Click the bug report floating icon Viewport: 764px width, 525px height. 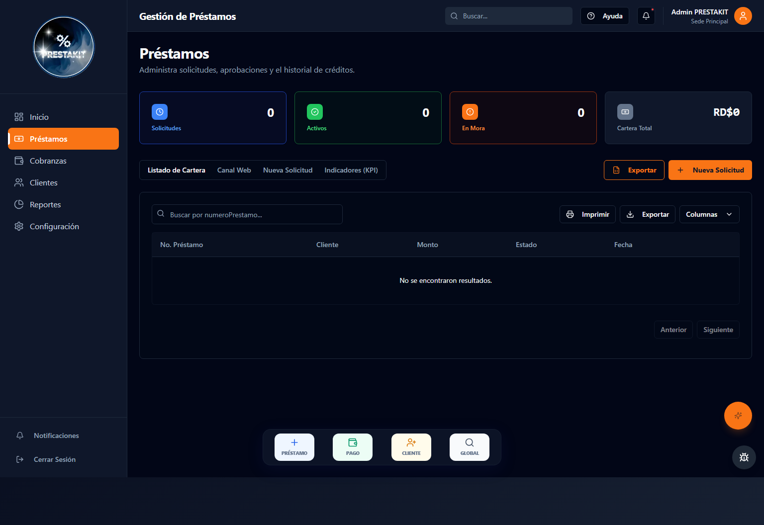[744, 457]
